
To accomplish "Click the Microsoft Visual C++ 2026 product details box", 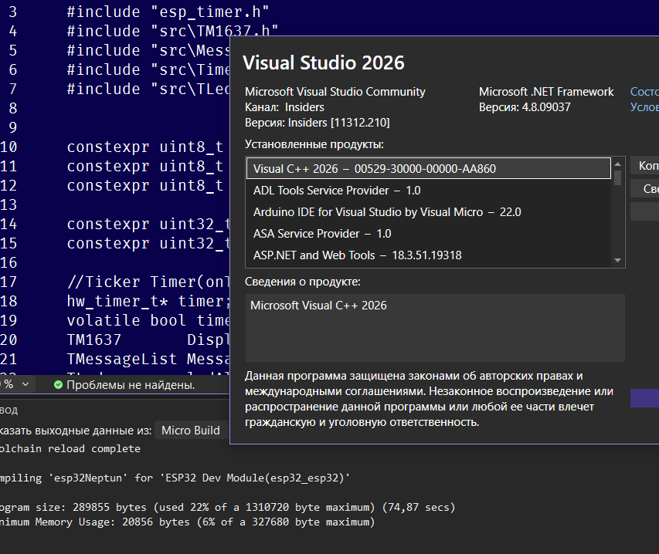I will [435, 326].
